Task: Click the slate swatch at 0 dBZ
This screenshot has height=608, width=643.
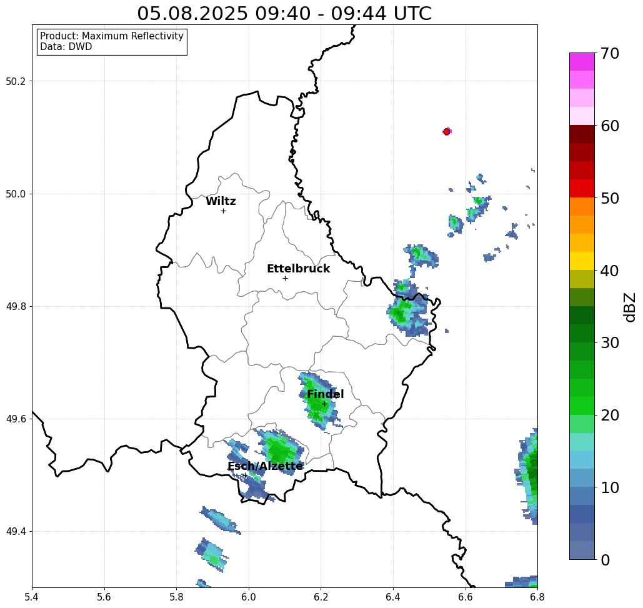Action: coord(582,551)
